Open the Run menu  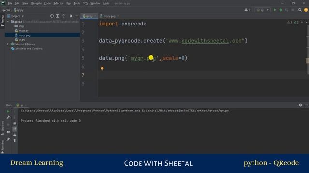click(x=69, y=3)
